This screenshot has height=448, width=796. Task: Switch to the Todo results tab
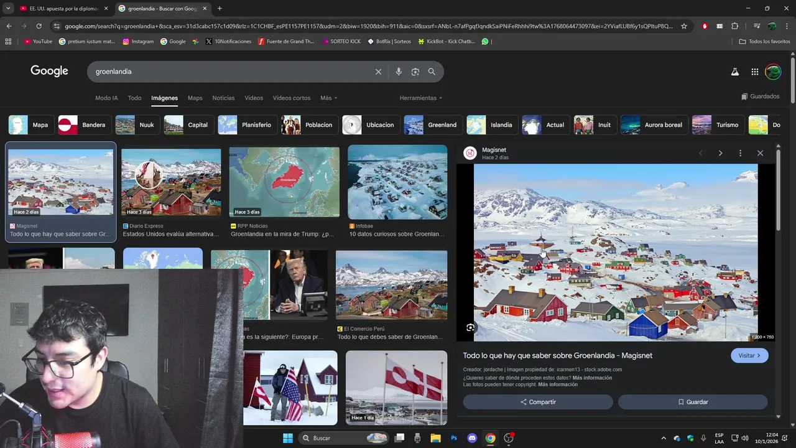point(134,98)
